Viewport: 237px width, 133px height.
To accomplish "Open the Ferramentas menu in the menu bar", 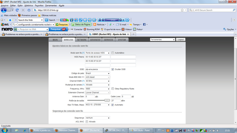I will [x=51, y=5].
